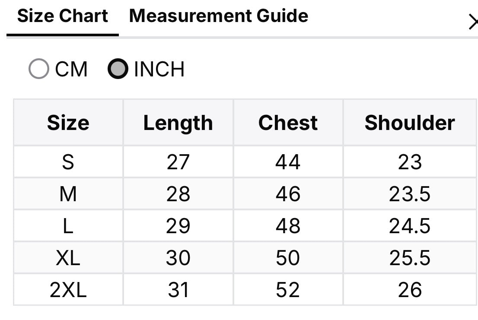Click shoulder value 23.5 for size M
The width and height of the screenshot is (478, 320).
(x=410, y=193)
